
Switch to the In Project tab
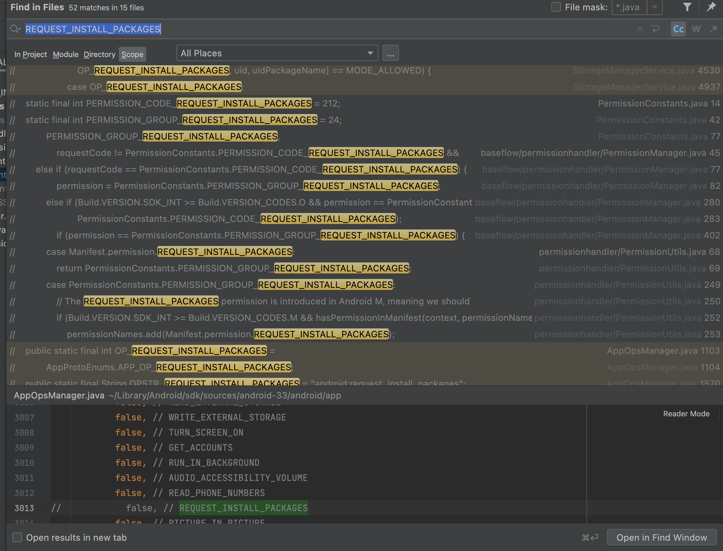[x=31, y=54]
